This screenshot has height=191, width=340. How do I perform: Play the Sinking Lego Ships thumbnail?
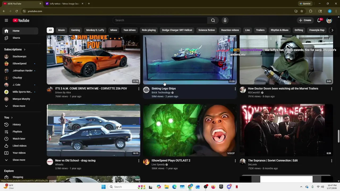tap(190, 60)
